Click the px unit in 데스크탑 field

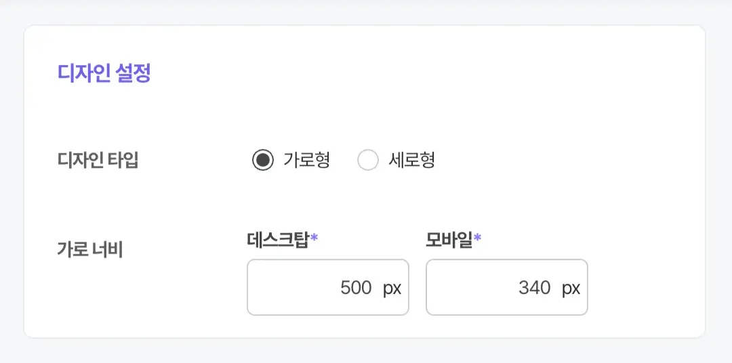coord(392,288)
